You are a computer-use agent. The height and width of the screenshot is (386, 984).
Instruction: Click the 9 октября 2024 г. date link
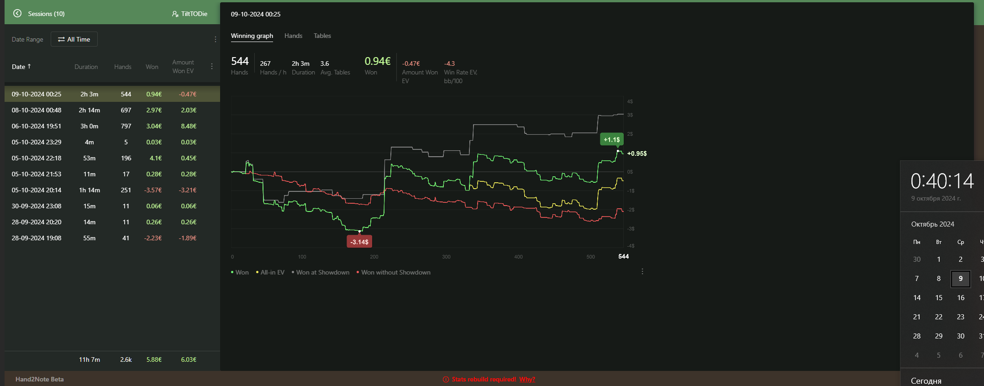click(x=936, y=198)
